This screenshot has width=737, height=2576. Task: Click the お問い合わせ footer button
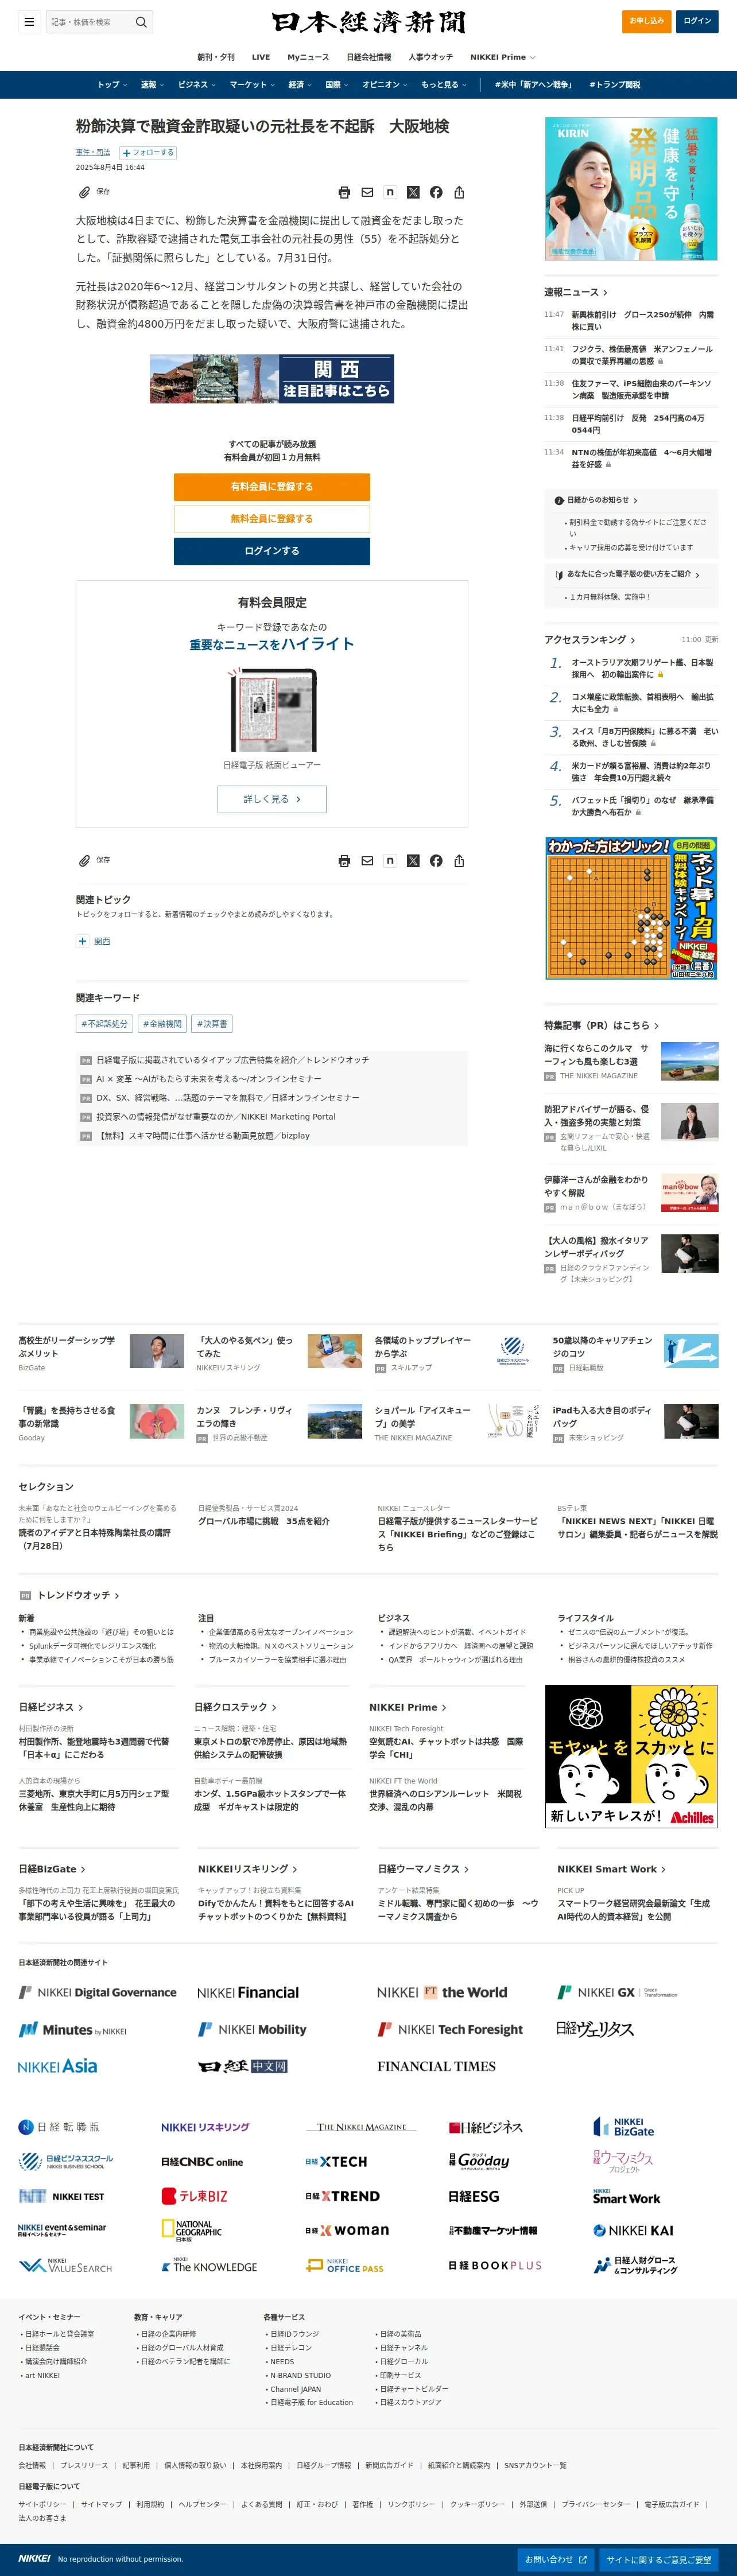coord(556,2559)
